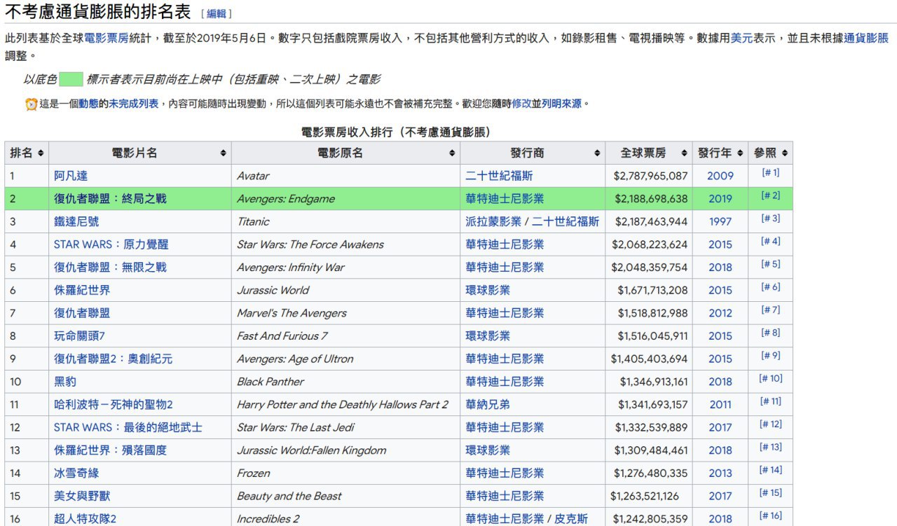Open the 通貨膨脹 link in intro
897x526 pixels.
(866, 39)
